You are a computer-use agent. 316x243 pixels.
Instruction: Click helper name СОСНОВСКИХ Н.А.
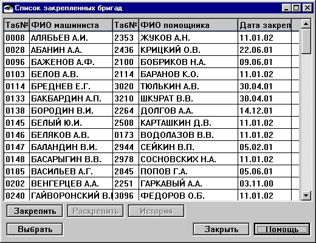[178, 159]
